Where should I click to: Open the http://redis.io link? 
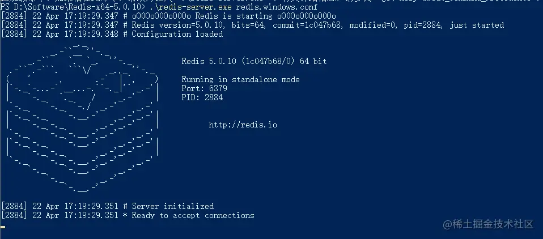243,125
